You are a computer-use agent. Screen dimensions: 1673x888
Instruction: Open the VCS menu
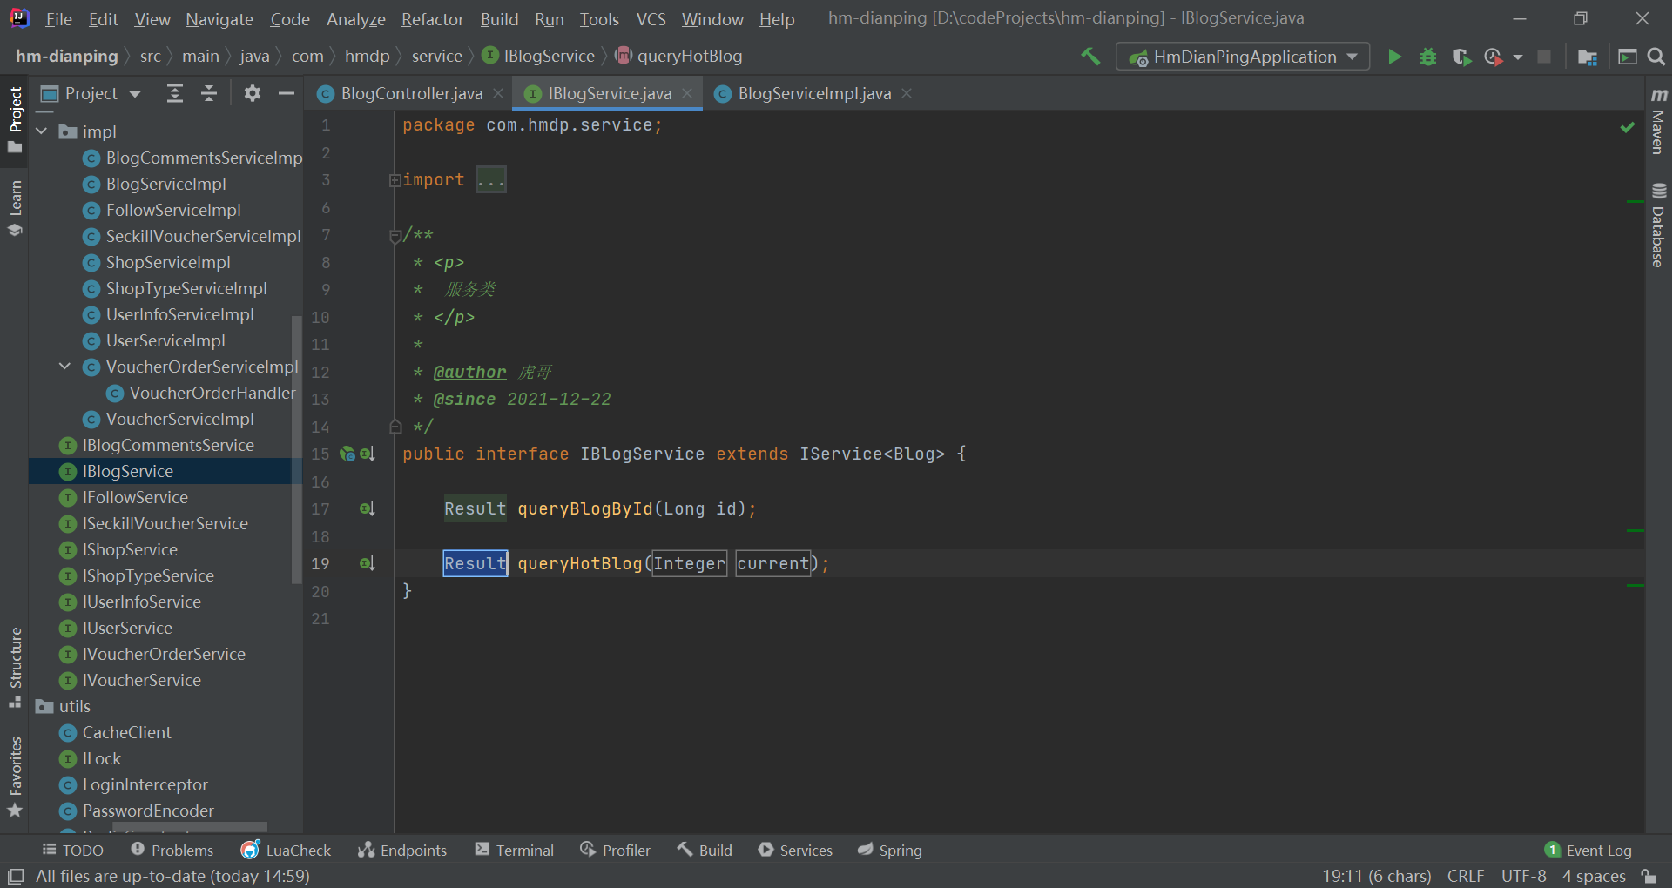point(651,18)
